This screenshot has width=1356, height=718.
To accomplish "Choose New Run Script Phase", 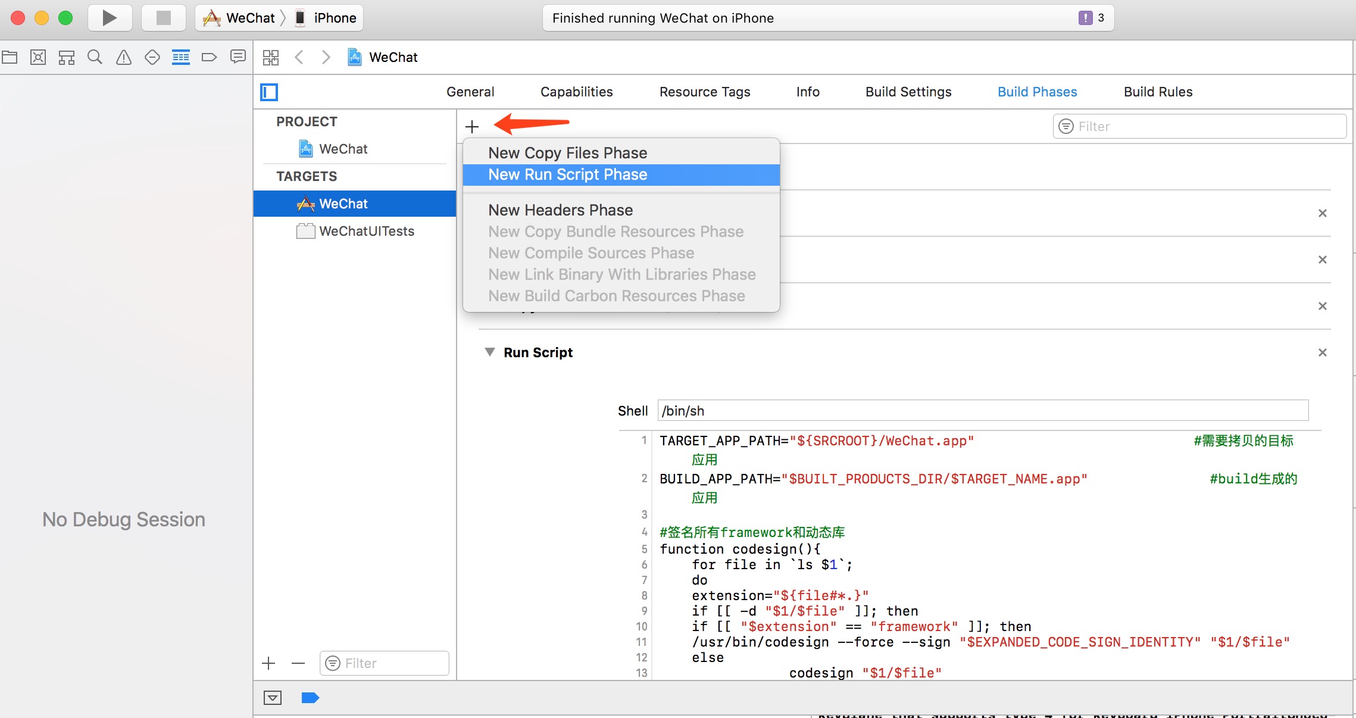I will (x=621, y=174).
